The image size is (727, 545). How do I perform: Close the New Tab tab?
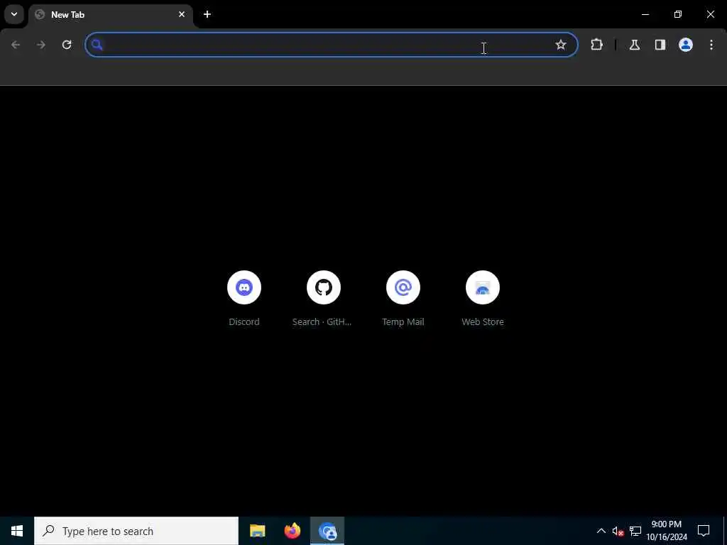point(182,14)
